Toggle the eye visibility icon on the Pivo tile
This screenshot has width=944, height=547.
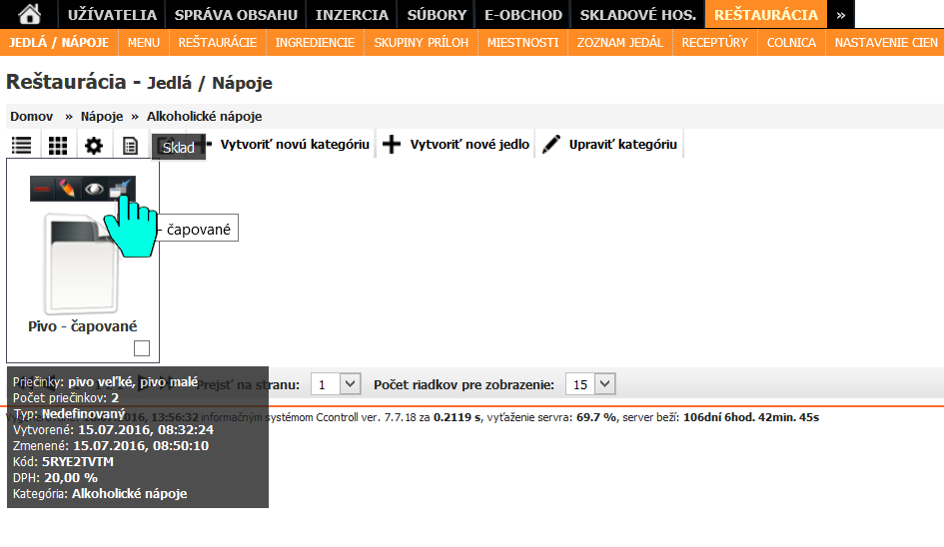point(94,189)
